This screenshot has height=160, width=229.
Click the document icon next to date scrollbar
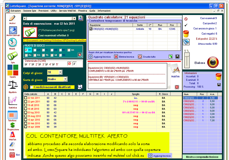[81, 18]
